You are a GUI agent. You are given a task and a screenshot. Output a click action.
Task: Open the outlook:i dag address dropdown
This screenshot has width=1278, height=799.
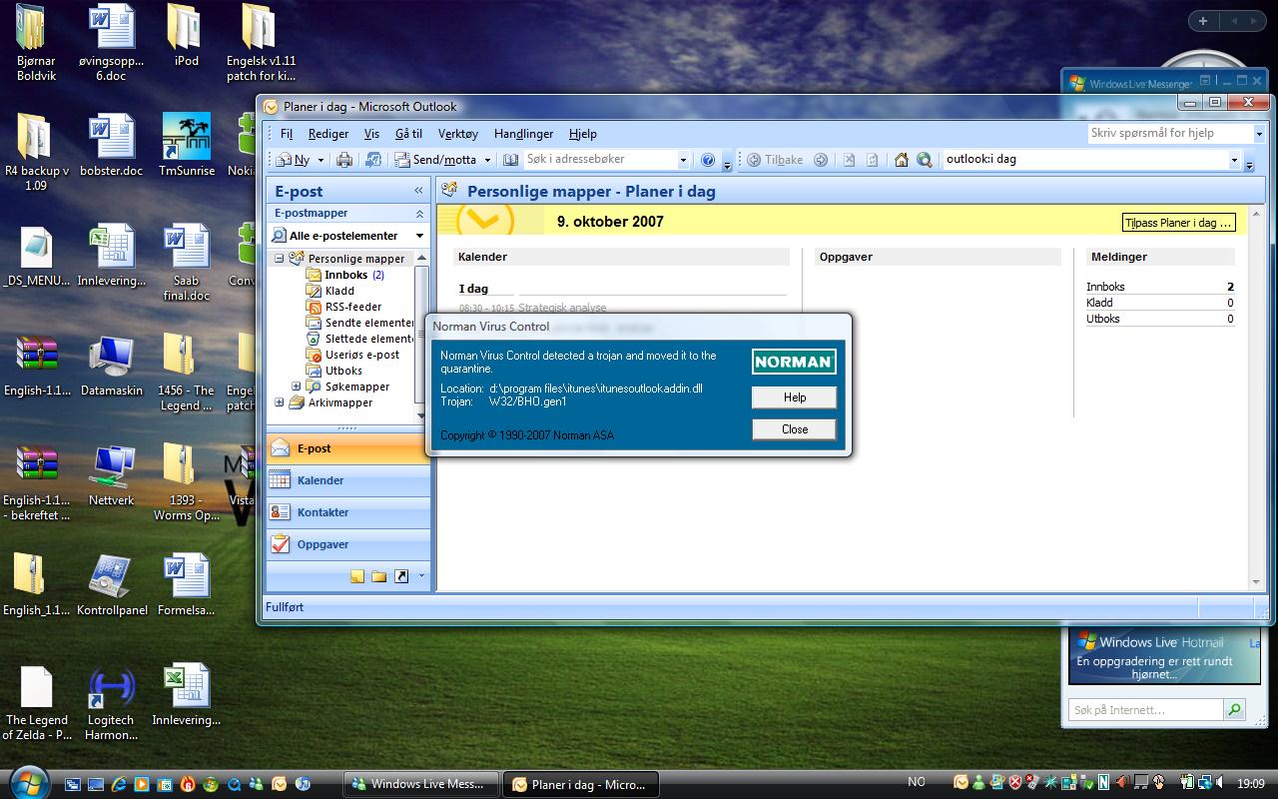coord(1234,160)
